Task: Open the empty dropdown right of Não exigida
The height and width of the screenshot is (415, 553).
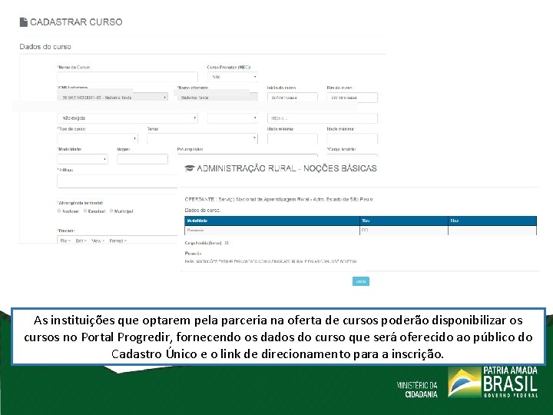Action: coord(233,118)
